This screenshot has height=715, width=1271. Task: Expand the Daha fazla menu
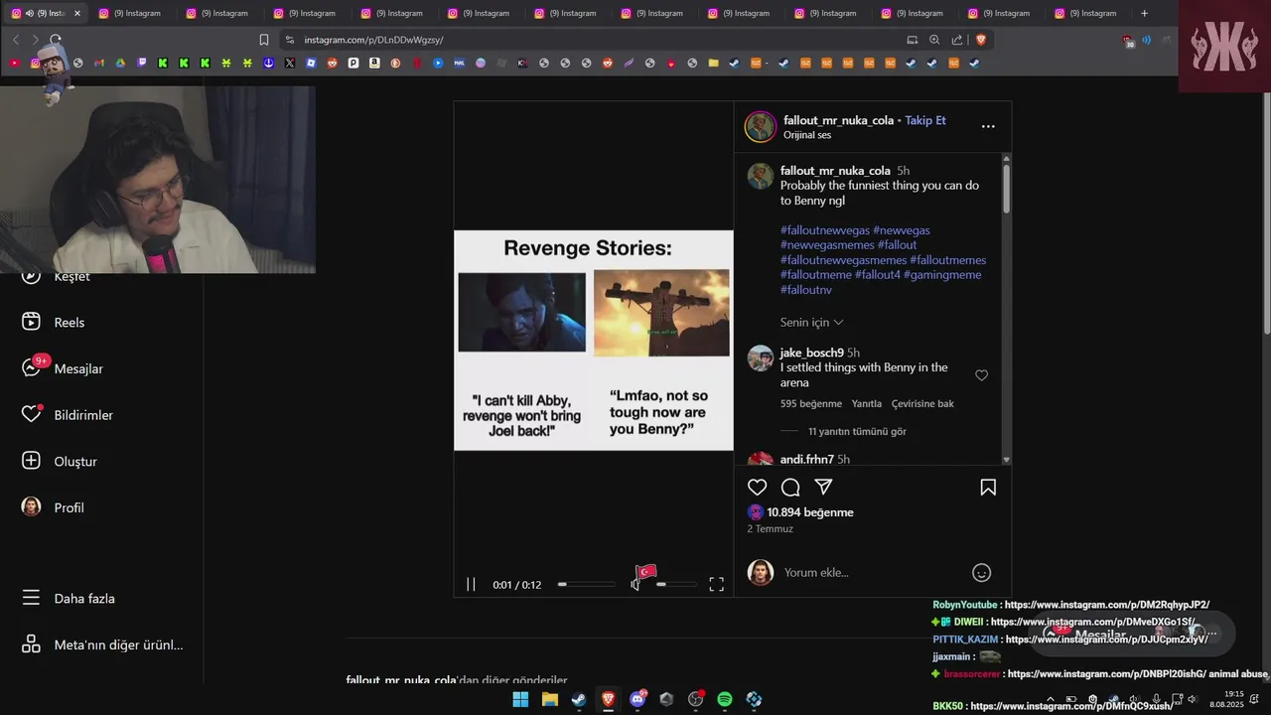(x=69, y=599)
